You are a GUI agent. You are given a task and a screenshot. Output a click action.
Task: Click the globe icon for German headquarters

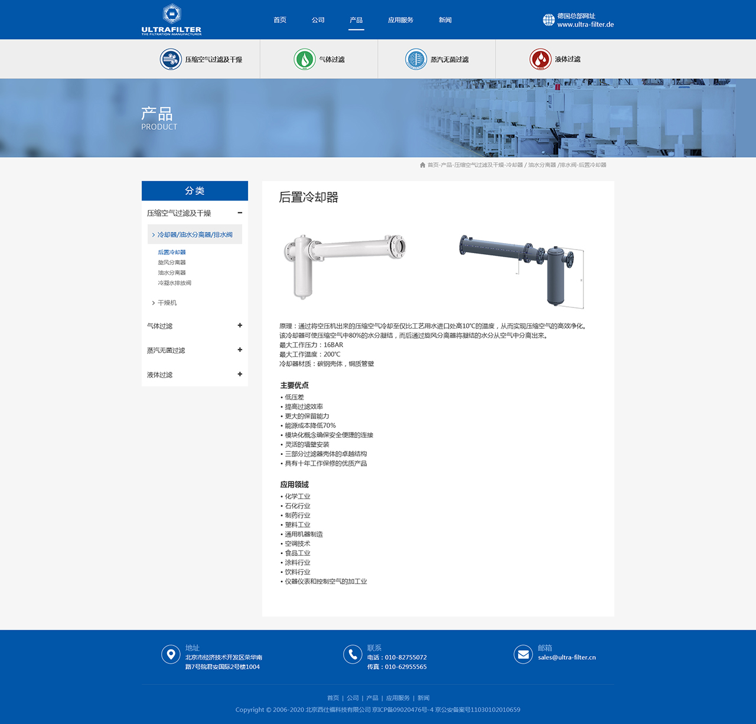(549, 20)
